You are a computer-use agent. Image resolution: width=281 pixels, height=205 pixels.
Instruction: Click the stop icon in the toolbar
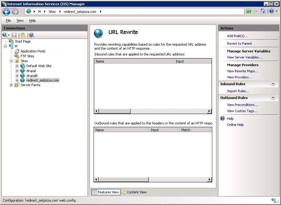pos(256,11)
